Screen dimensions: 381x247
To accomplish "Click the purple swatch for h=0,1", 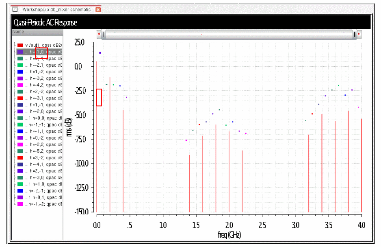I will pos(20,197).
